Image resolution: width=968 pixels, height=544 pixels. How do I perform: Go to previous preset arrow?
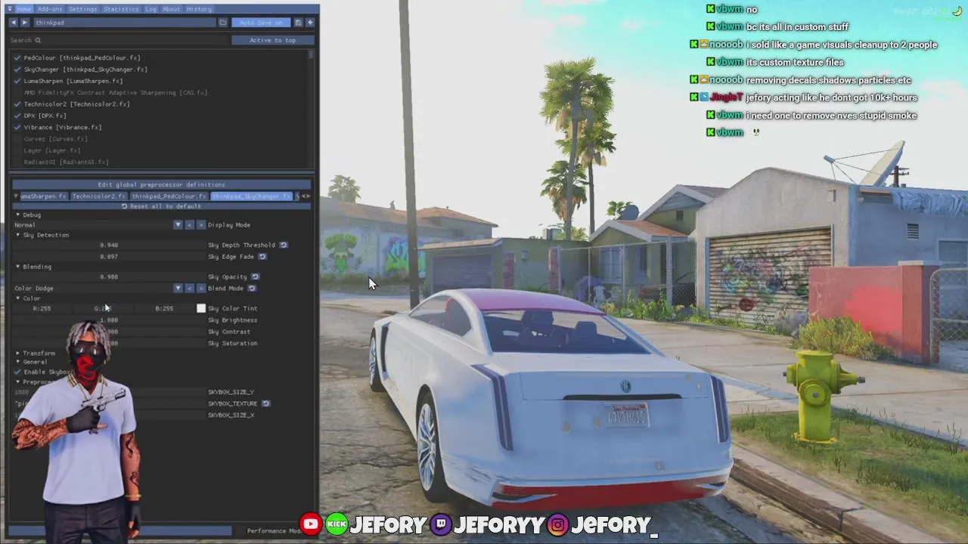click(x=14, y=23)
